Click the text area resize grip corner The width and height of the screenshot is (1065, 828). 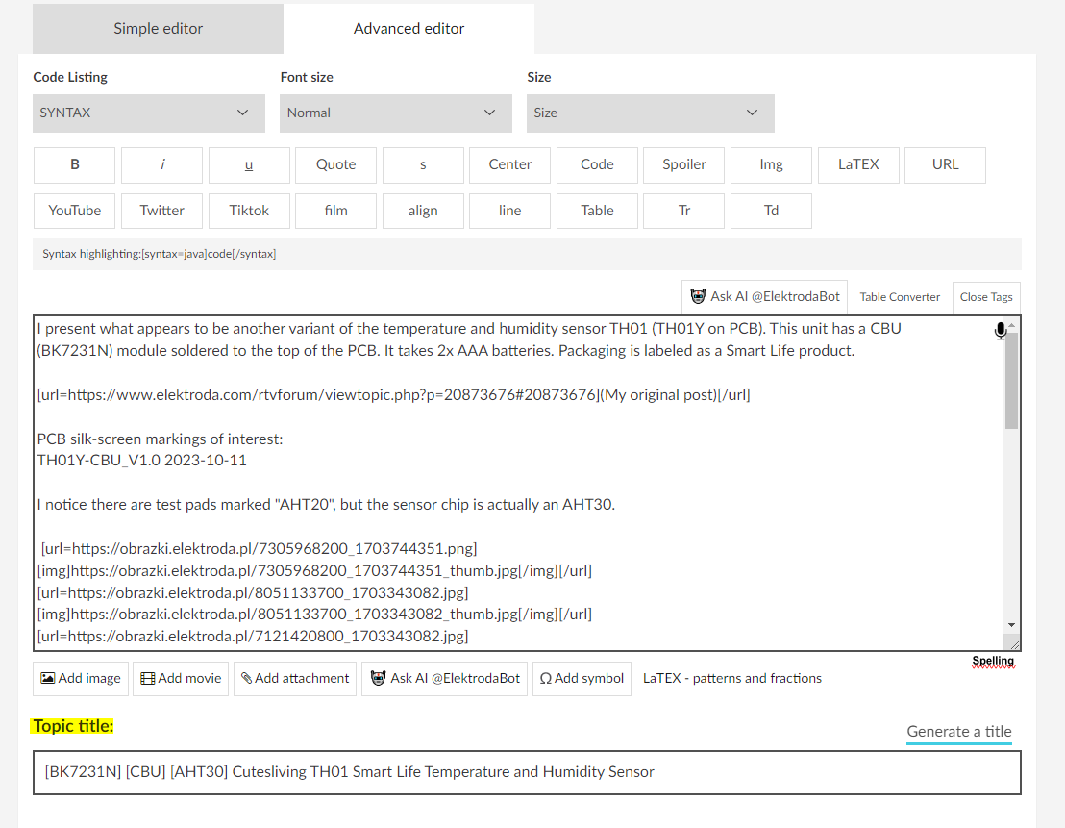click(1014, 643)
